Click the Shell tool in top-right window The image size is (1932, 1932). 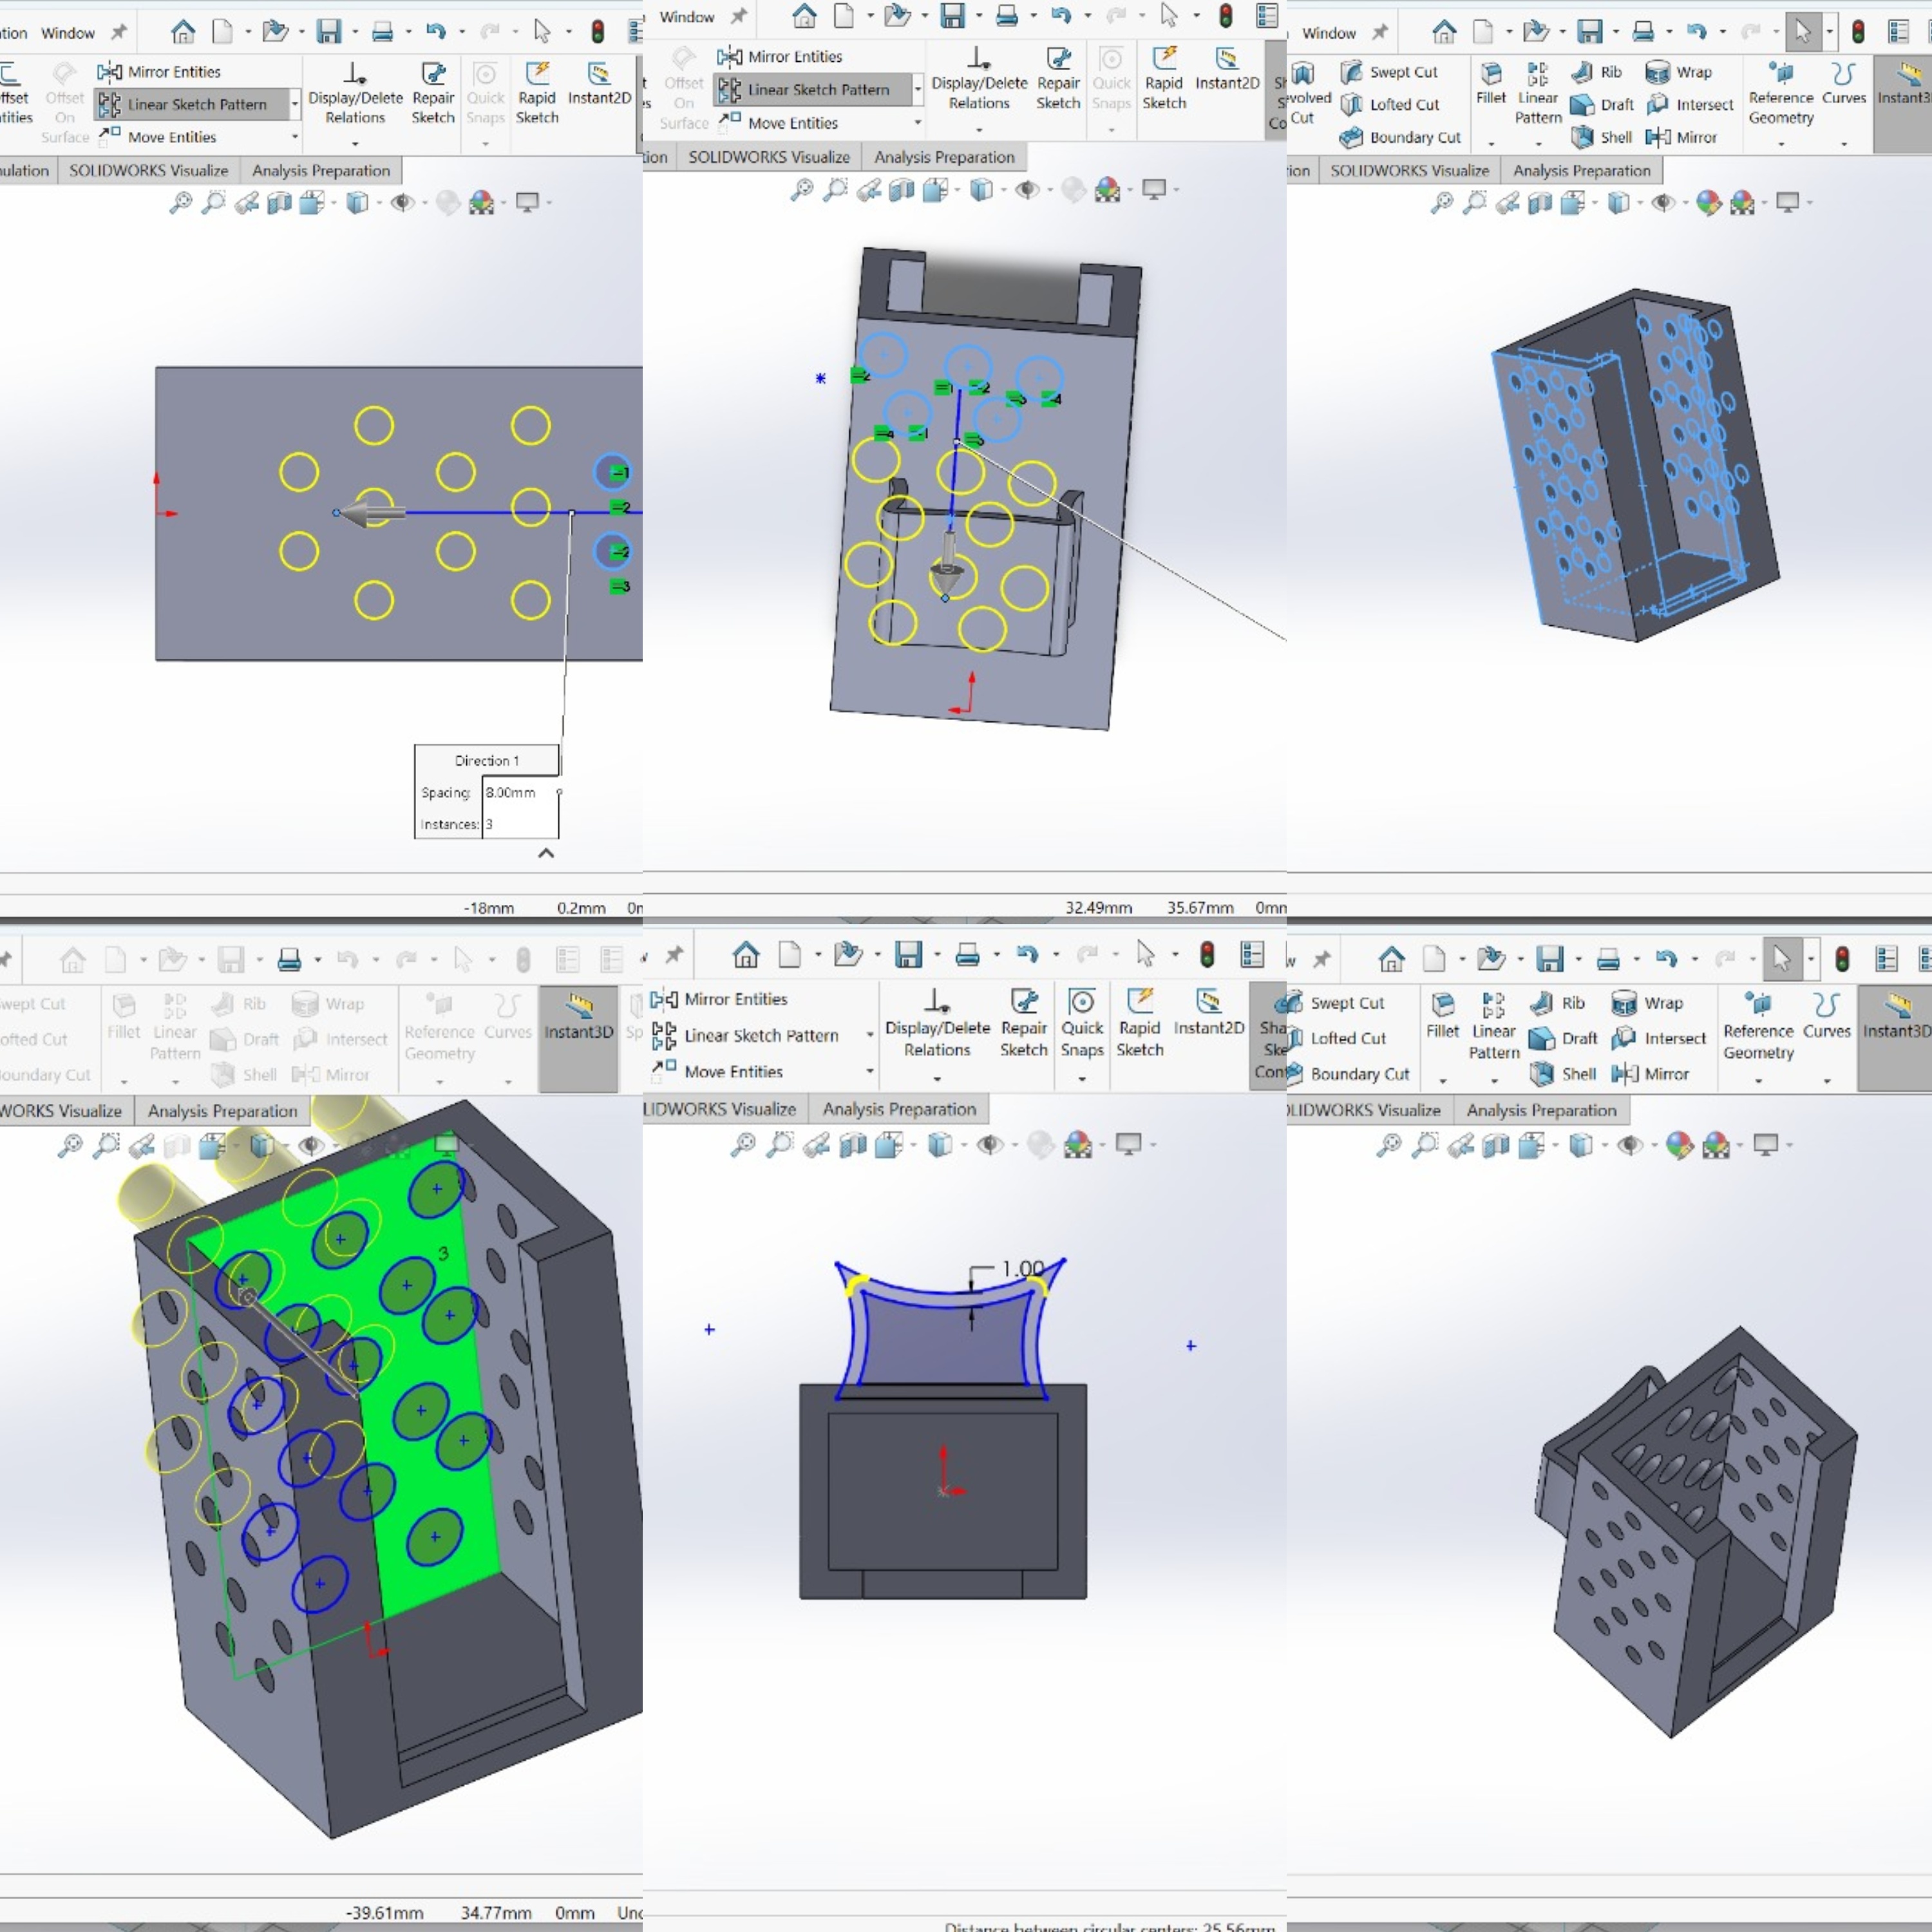pyautogui.click(x=1602, y=137)
